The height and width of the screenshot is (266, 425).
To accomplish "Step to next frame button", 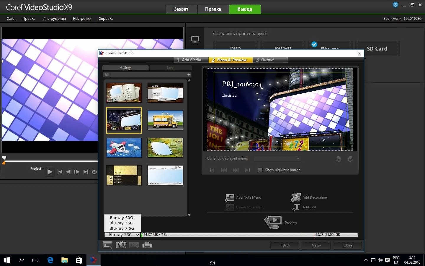I will pyautogui.click(x=77, y=172).
